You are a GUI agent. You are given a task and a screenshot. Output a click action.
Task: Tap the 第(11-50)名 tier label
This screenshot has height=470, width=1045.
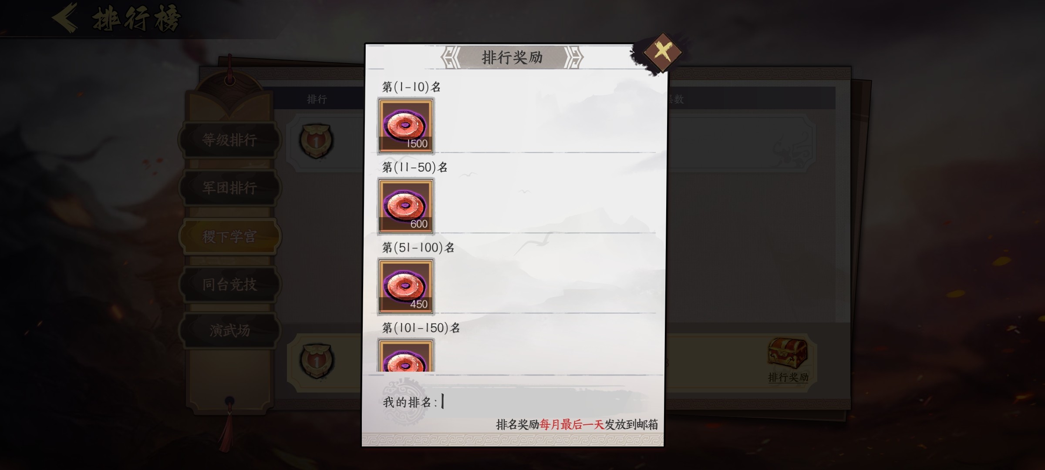[x=415, y=168]
